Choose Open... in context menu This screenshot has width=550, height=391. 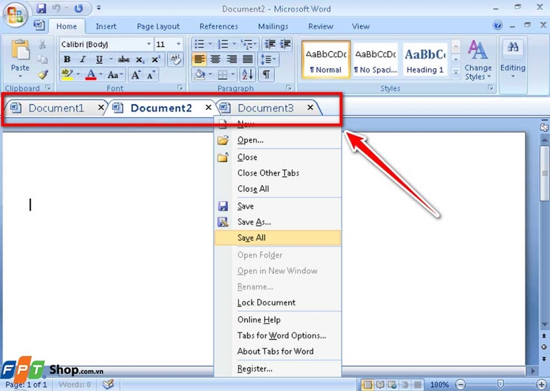click(278, 140)
